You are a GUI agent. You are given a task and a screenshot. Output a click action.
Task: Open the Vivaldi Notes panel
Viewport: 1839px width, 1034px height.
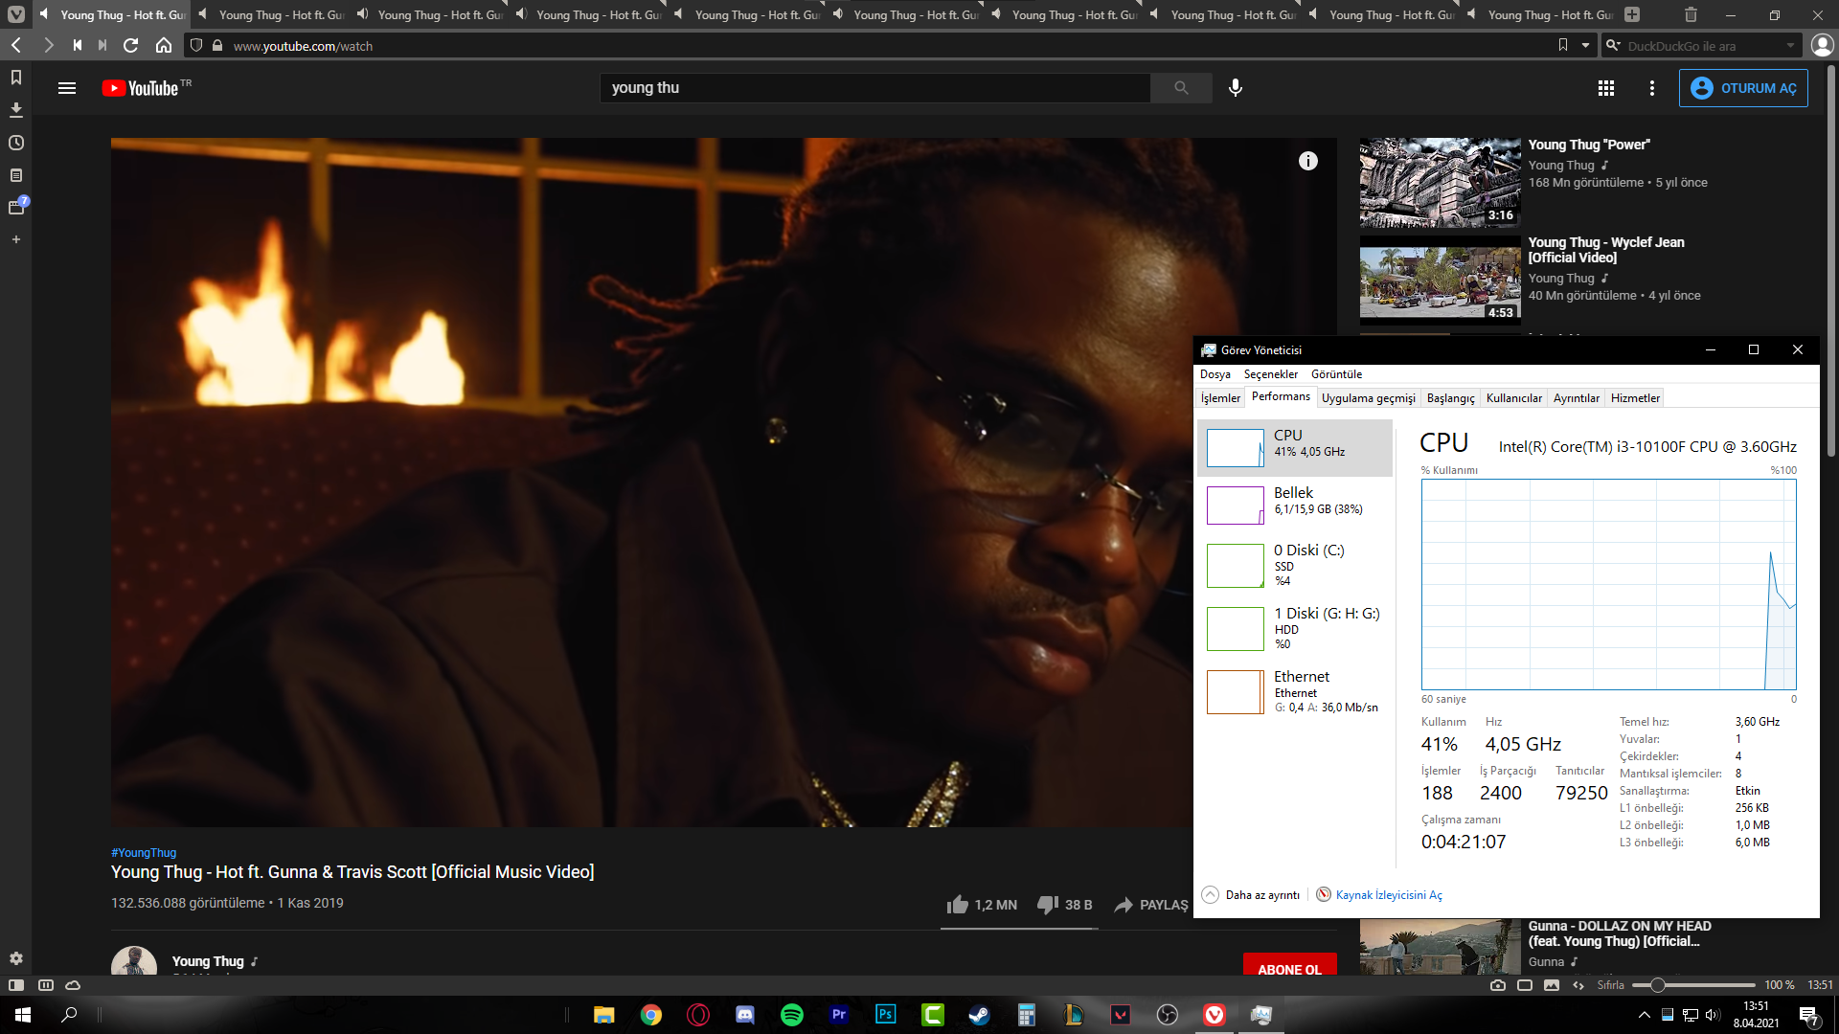pyautogui.click(x=16, y=175)
